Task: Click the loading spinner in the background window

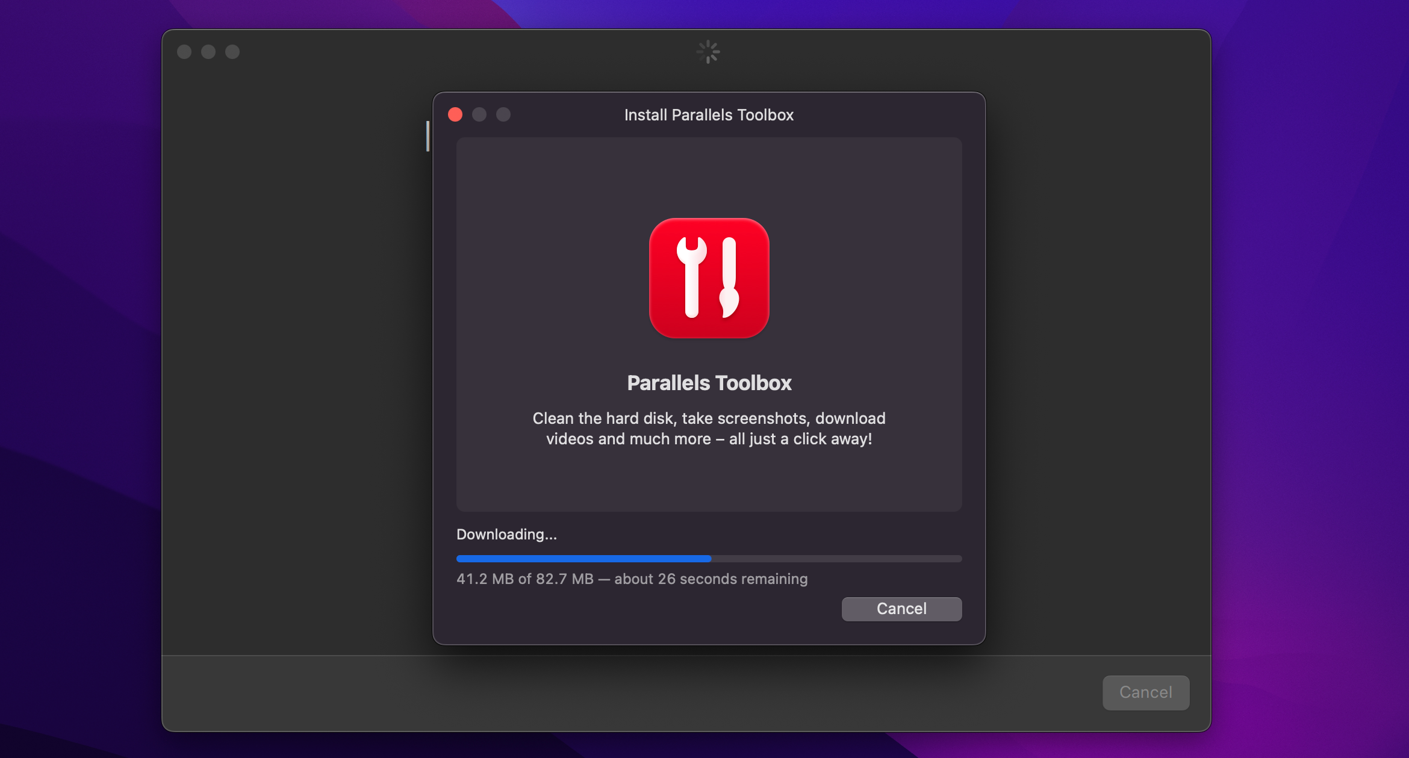Action: 708,52
